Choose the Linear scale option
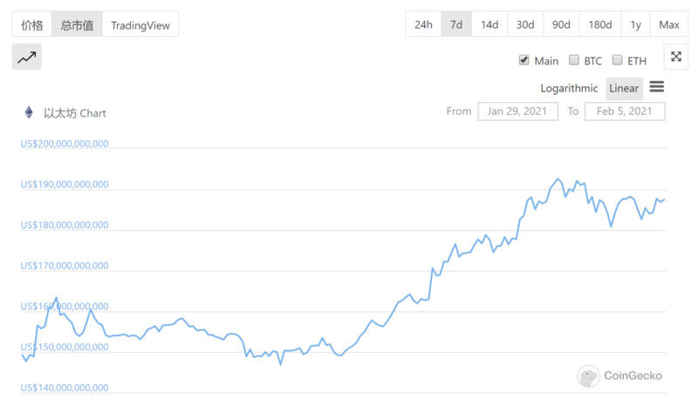698x413 pixels. (624, 88)
